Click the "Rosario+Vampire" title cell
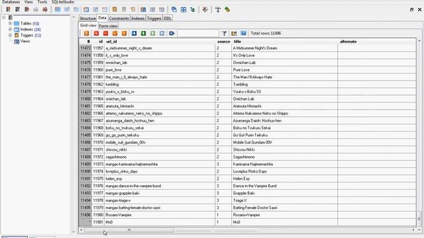The width and height of the screenshot is (424, 238). pyautogui.click(x=284, y=215)
